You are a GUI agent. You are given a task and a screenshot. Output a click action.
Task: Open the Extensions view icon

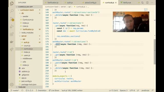12,34
